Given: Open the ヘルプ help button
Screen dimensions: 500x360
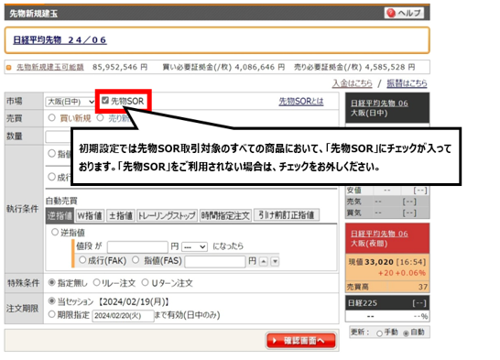Looking at the screenshot, I should (404, 13).
